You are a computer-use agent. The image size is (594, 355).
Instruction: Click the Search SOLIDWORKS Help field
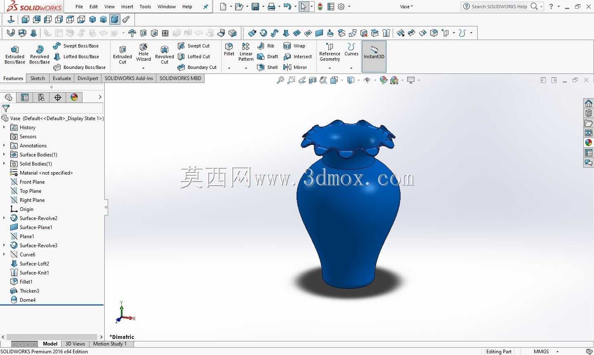pos(499,7)
